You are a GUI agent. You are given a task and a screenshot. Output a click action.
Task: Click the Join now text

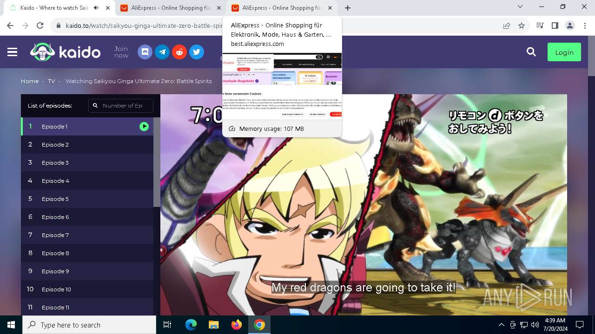coord(121,52)
